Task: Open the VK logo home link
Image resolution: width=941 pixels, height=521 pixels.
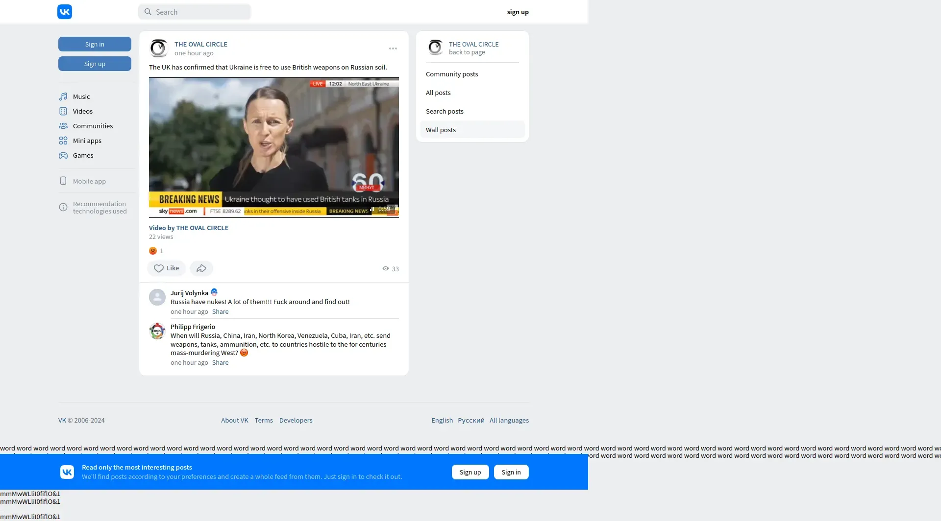Action: click(x=65, y=12)
